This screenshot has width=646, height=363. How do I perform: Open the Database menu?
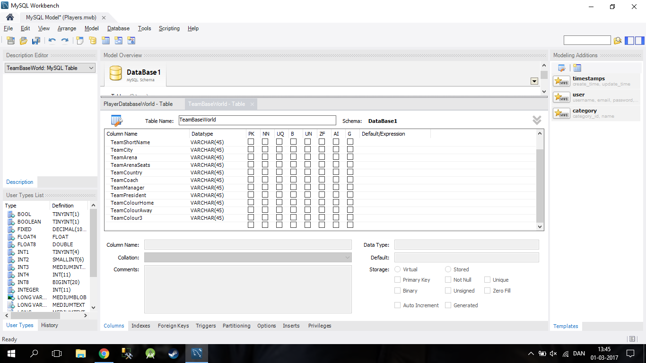click(118, 28)
